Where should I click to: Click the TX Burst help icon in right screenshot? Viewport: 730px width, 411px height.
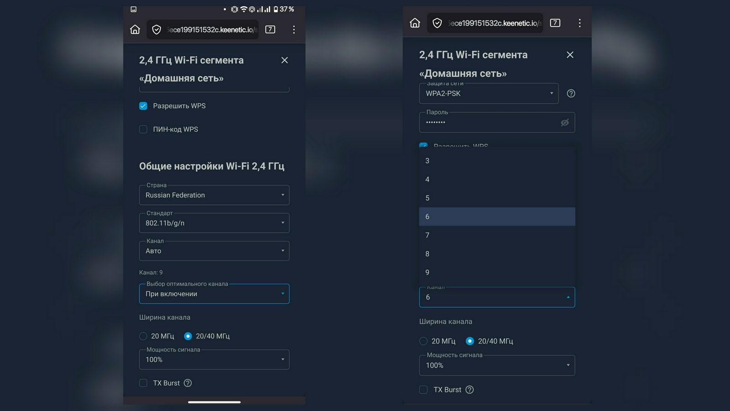[x=469, y=390]
